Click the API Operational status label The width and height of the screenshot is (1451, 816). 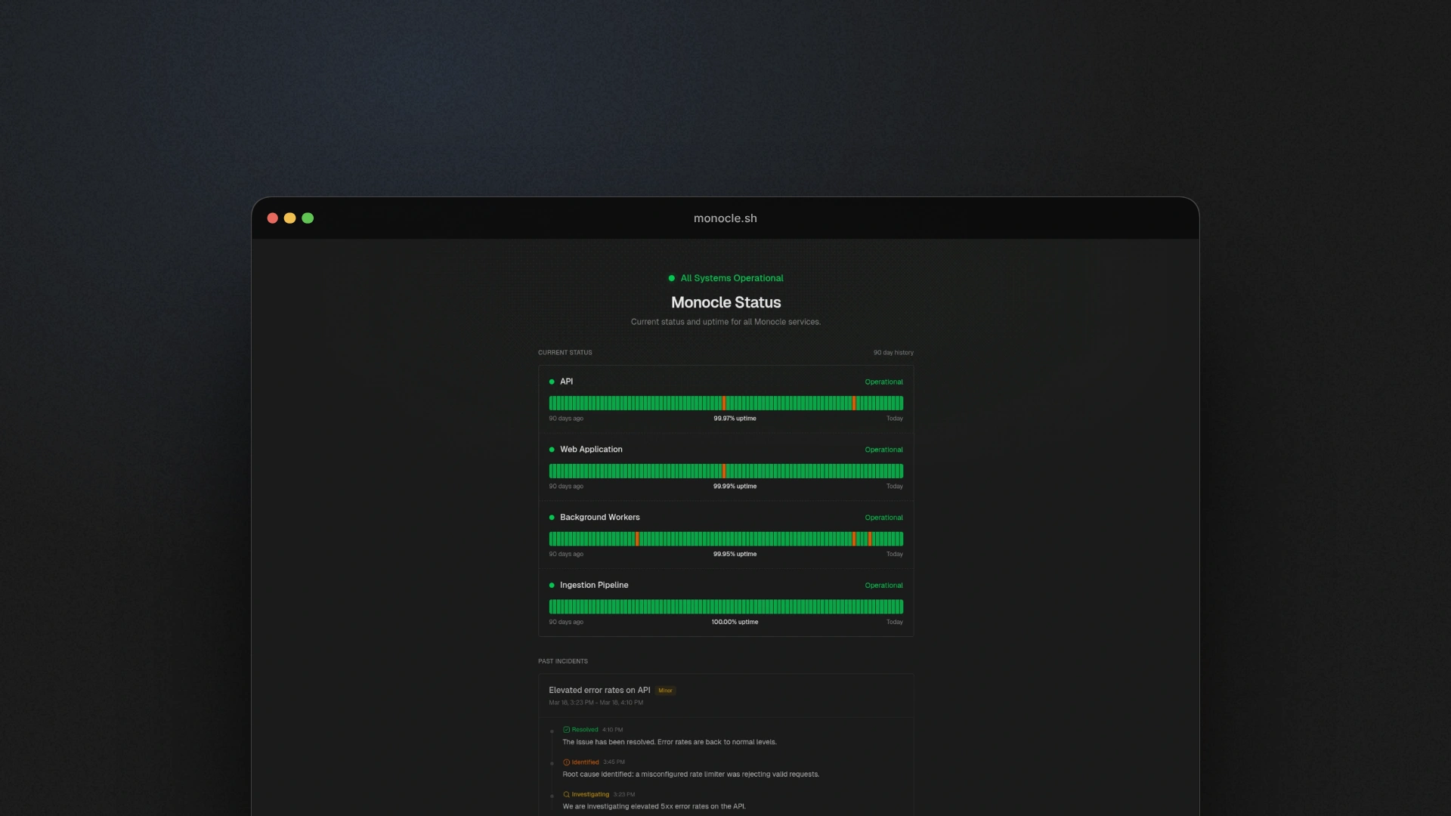coord(883,382)
